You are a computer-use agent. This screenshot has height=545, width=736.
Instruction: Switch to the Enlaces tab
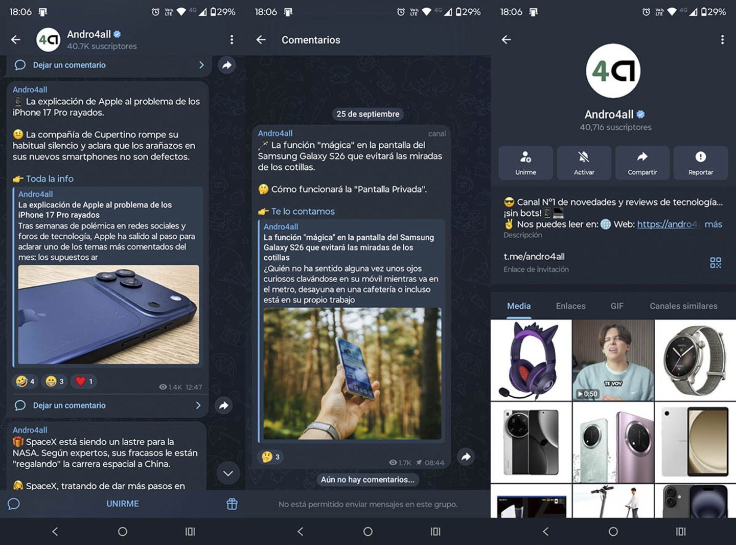[x=570, y=306]
